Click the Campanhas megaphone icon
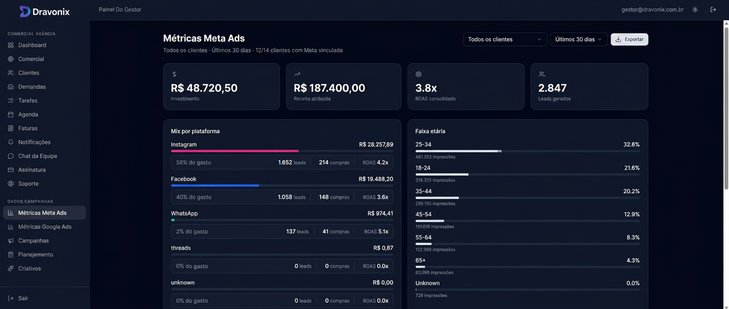729x309 pixels. click(x=11, y=240)
